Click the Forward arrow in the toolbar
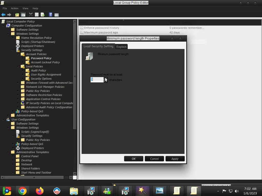The height and width of the screenshot is (196, 262). point(9,15)
